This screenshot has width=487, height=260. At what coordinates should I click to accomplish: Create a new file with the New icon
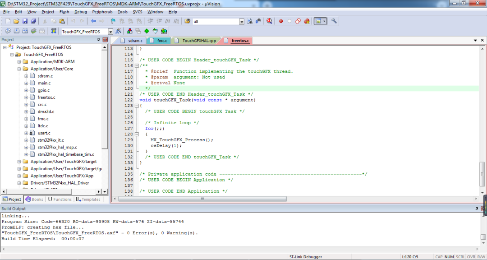pyautogui.click(x=8, y=21)
